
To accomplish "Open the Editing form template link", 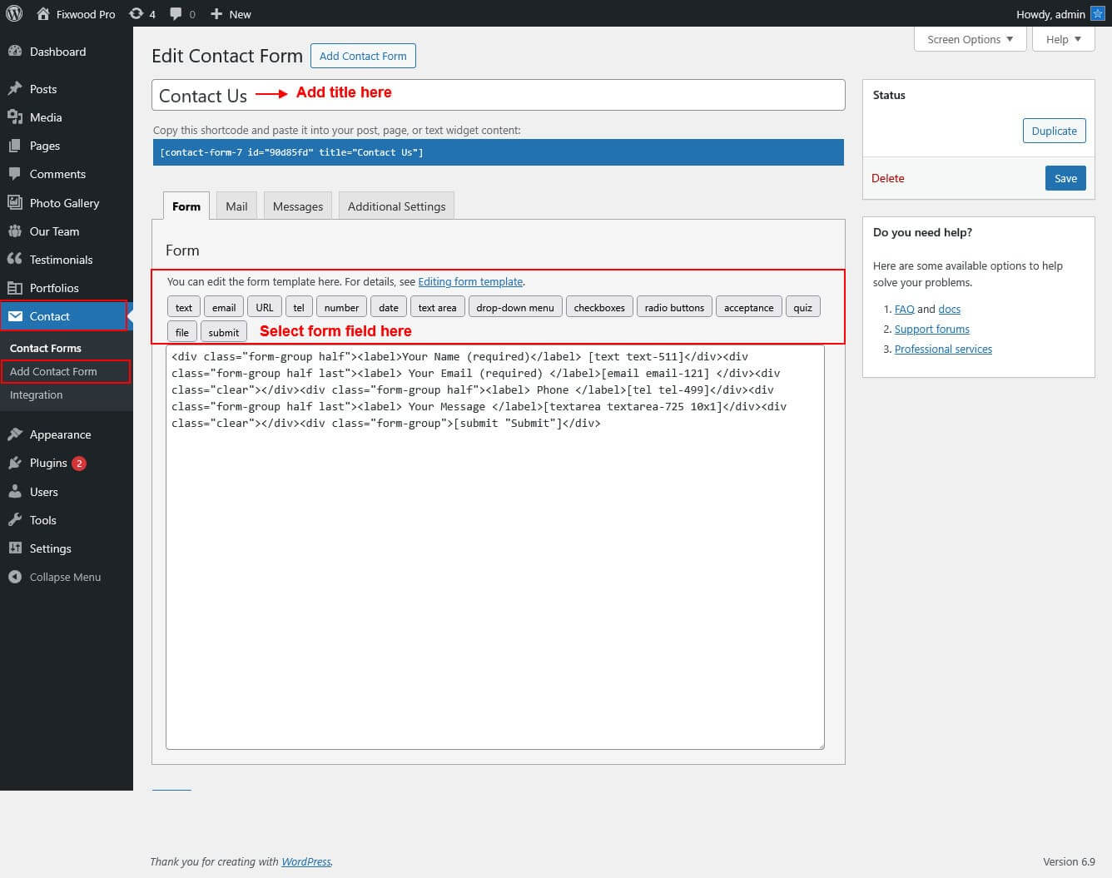I will [470, 281].
